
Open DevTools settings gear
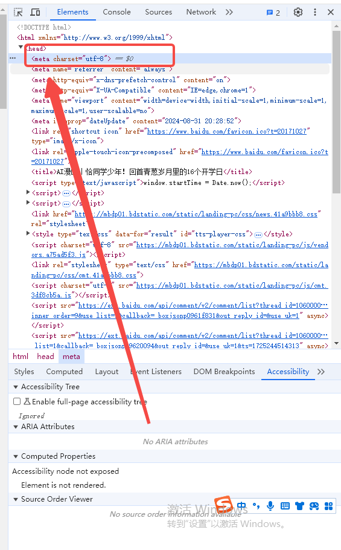click(298, 12)
